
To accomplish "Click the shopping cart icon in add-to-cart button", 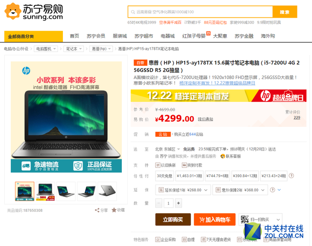I will click(x=202, y=220).
